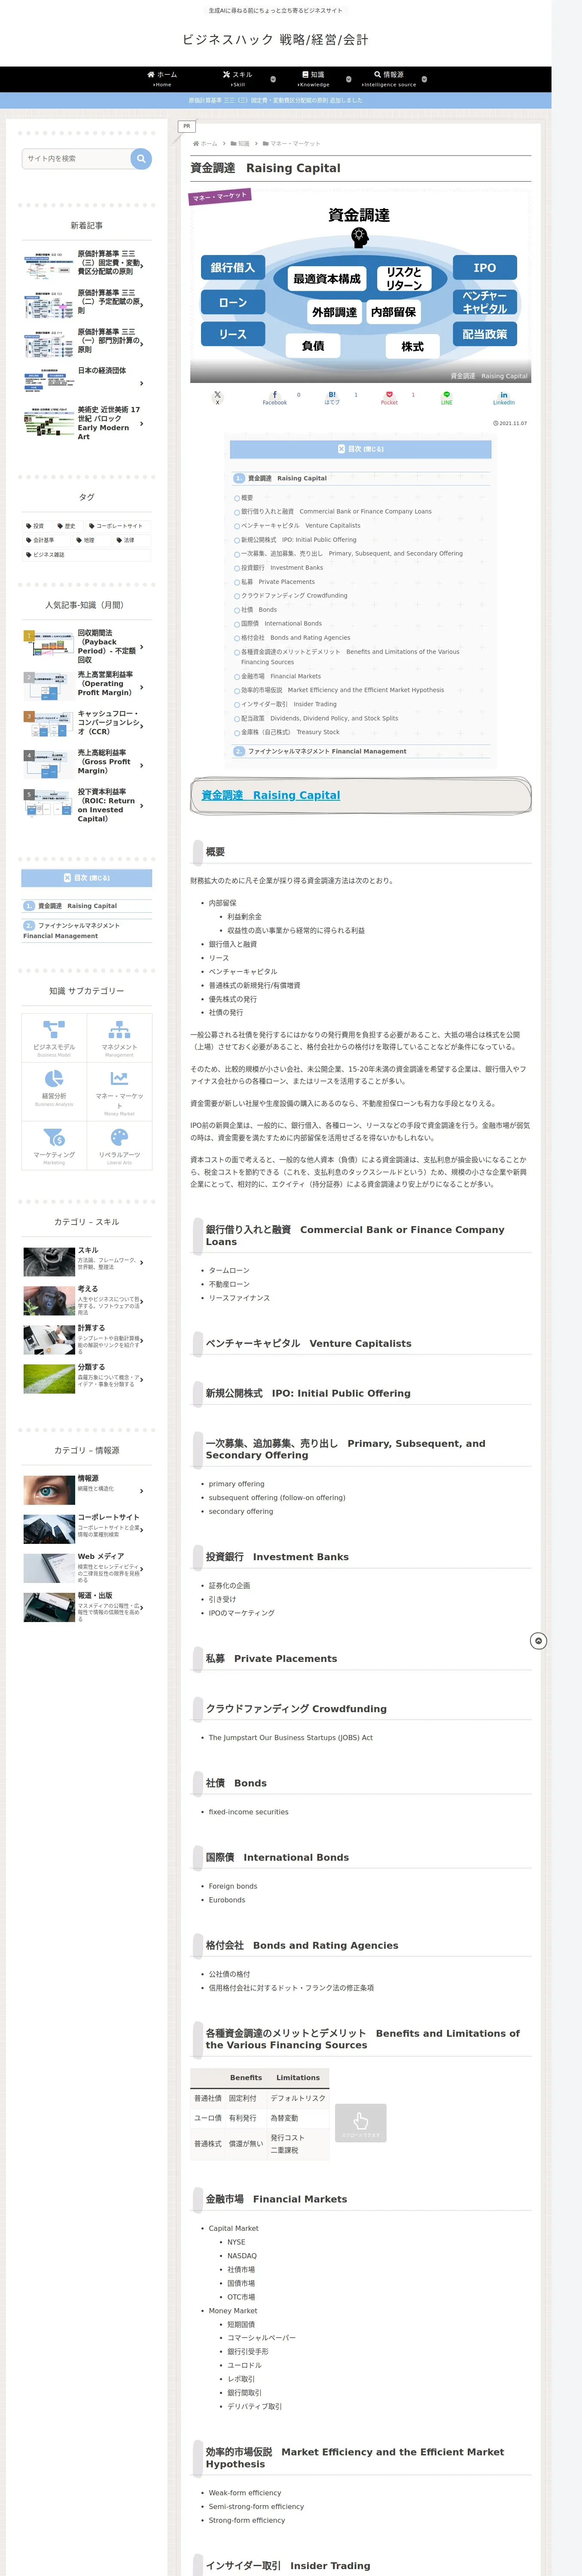Expand the 情報源 menu dropdown arrow
The height and width of the screenshot is (2576, 582).
pyautogui.click(x=424, y=79)
